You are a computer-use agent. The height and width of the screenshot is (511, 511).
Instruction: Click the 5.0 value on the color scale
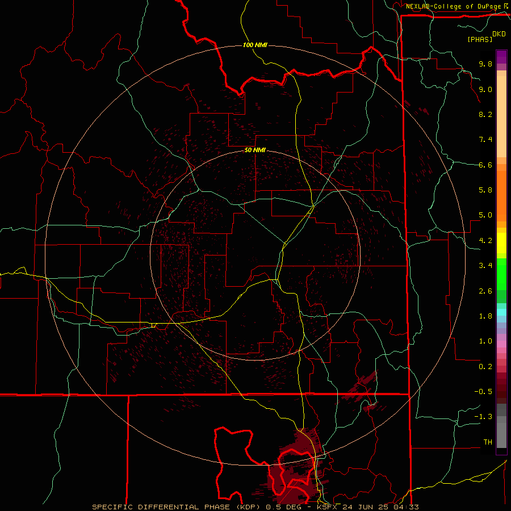485,215
